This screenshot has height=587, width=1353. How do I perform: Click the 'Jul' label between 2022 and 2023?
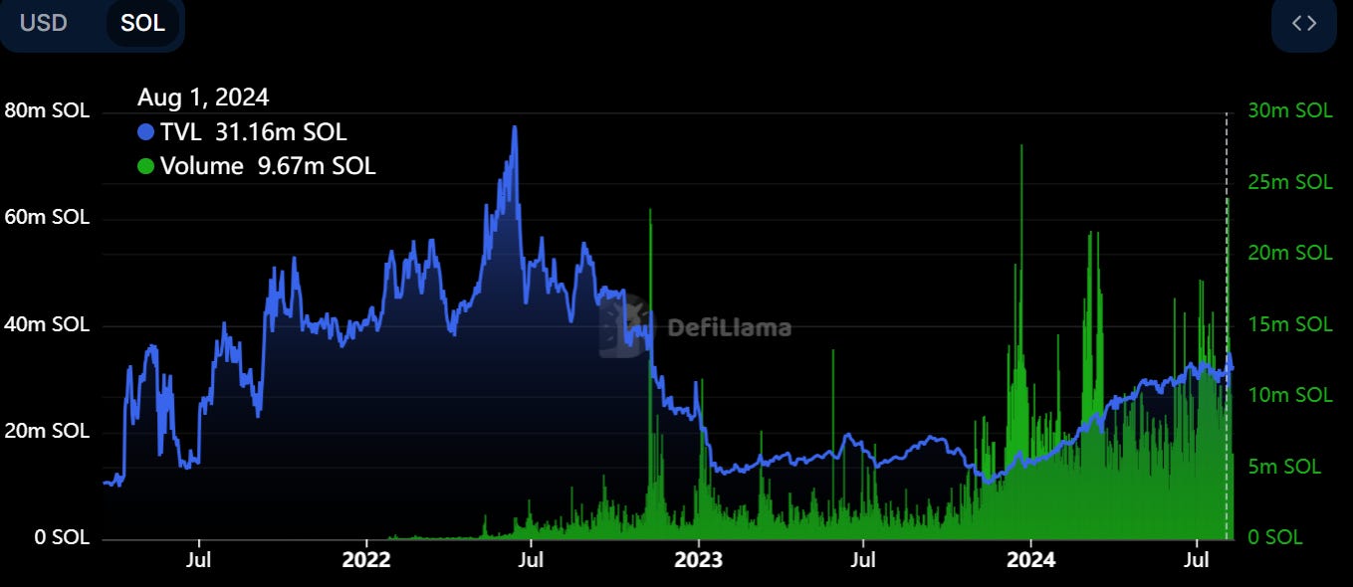click(x=531, y=559)
